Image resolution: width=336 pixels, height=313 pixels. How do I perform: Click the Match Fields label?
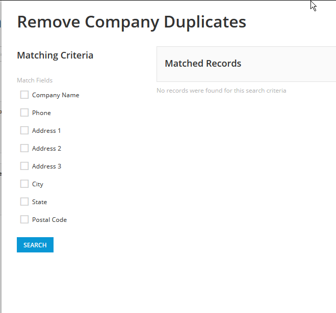(x=35, y=80)
